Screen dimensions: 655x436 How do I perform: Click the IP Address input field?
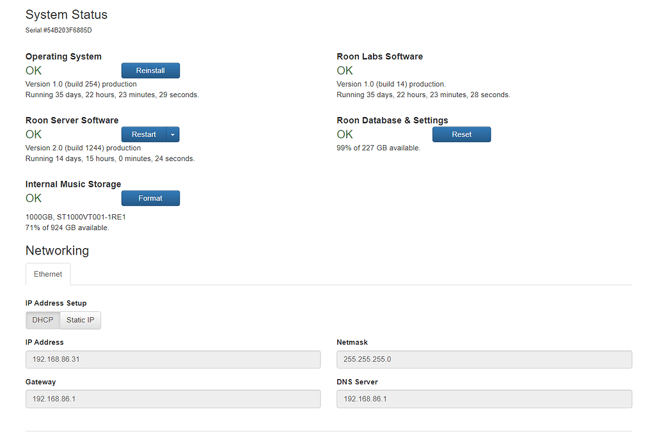[x=173, y=359]
